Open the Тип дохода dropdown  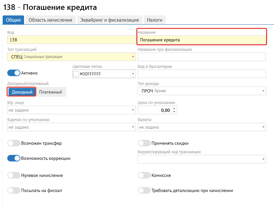coord(264,91)
